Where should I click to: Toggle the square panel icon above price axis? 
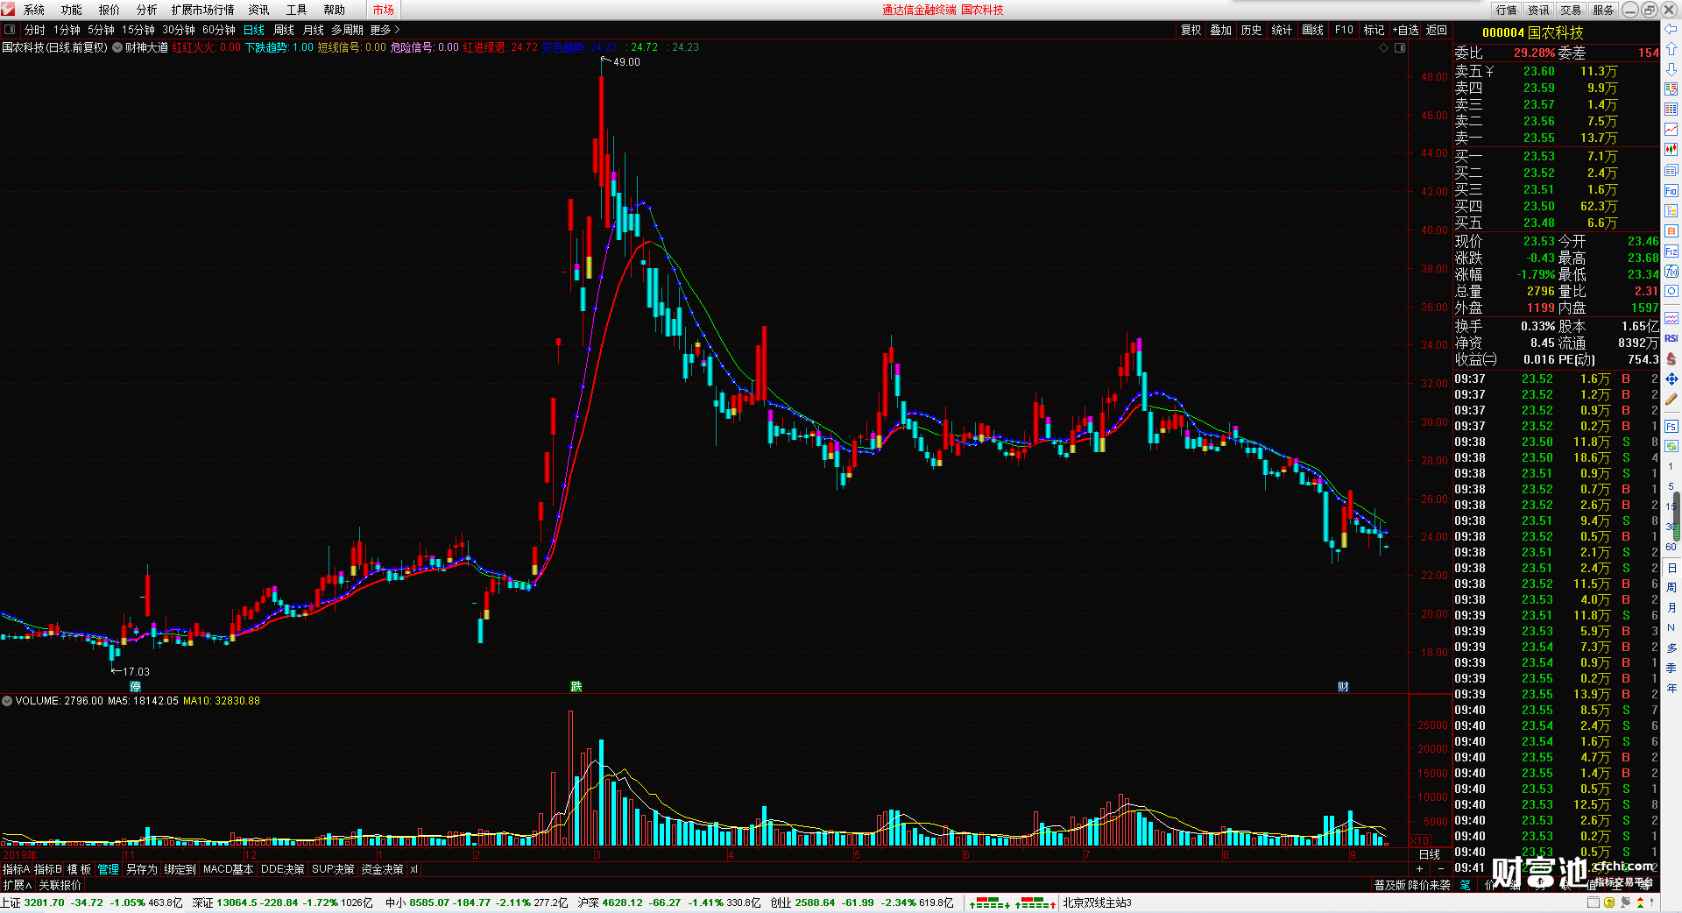coord(1400,48)
